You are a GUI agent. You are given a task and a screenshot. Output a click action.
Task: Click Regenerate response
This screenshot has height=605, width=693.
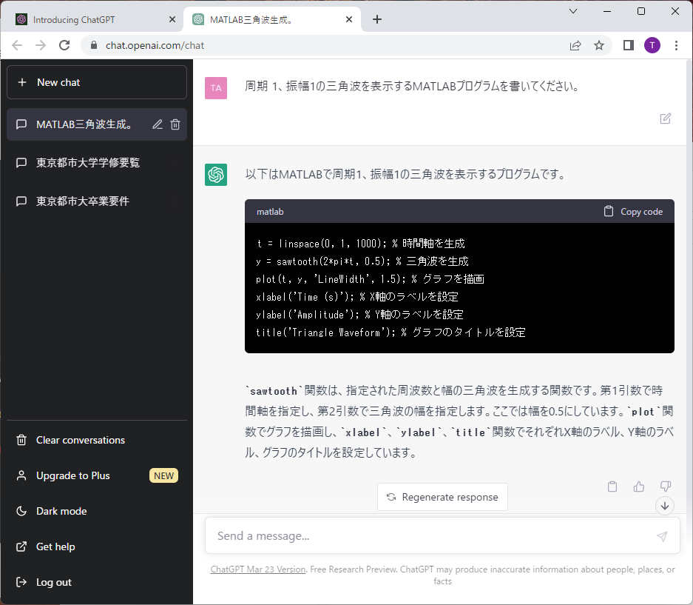[x=442, y=497]
